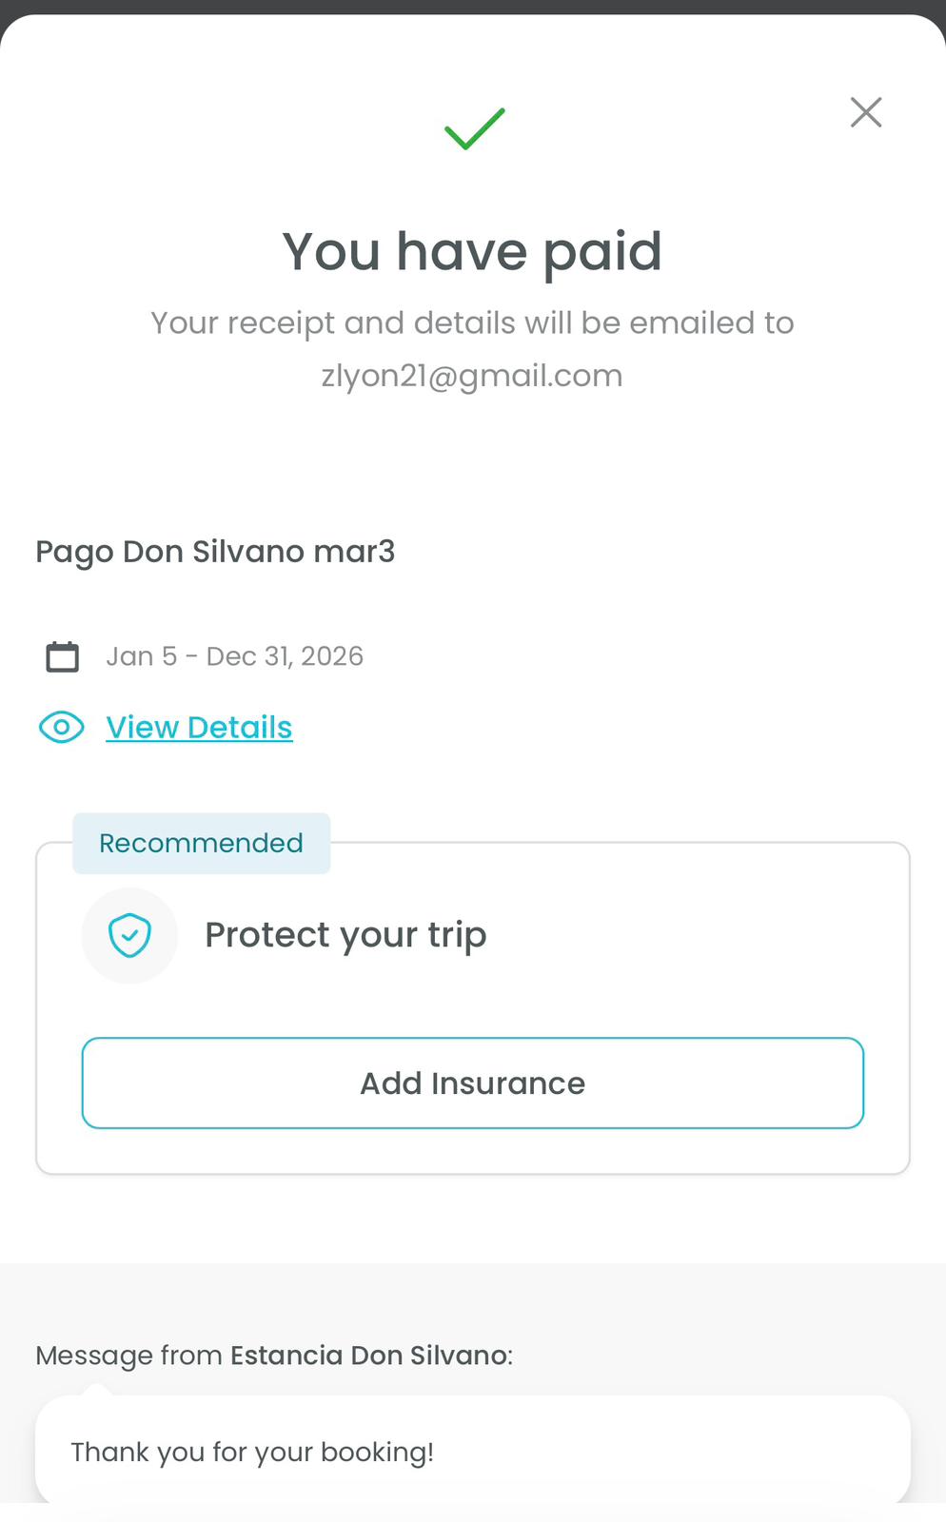946x1522 pixels.
Task: Select the Pago Don Silvano mar3 title
Action: [215, 552]
